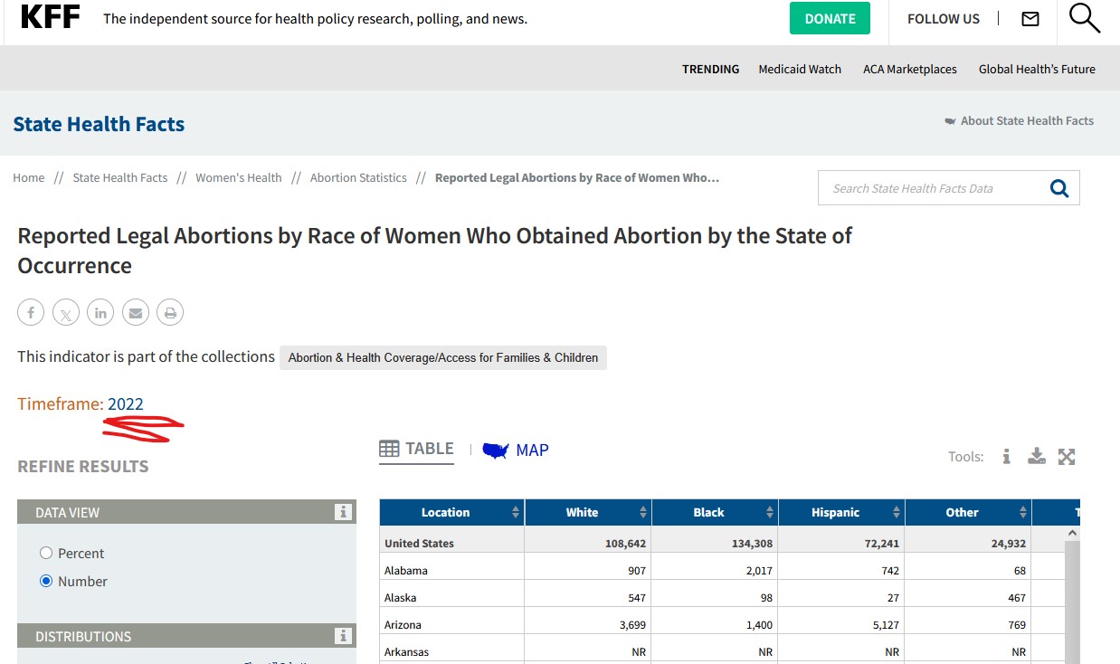
Task: Go to Abortion Statistics breadcrumb
Action: point(358,177)
